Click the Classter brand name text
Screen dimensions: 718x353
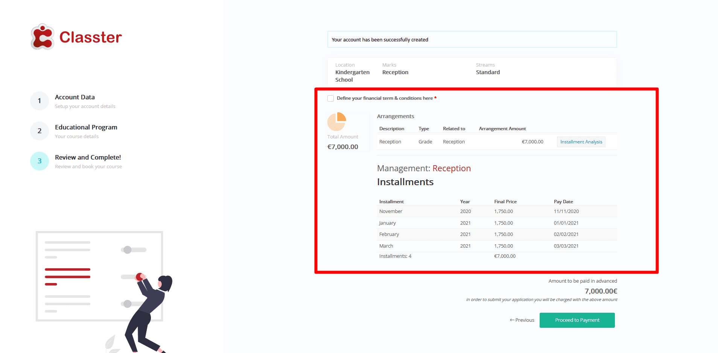(91, 37)
